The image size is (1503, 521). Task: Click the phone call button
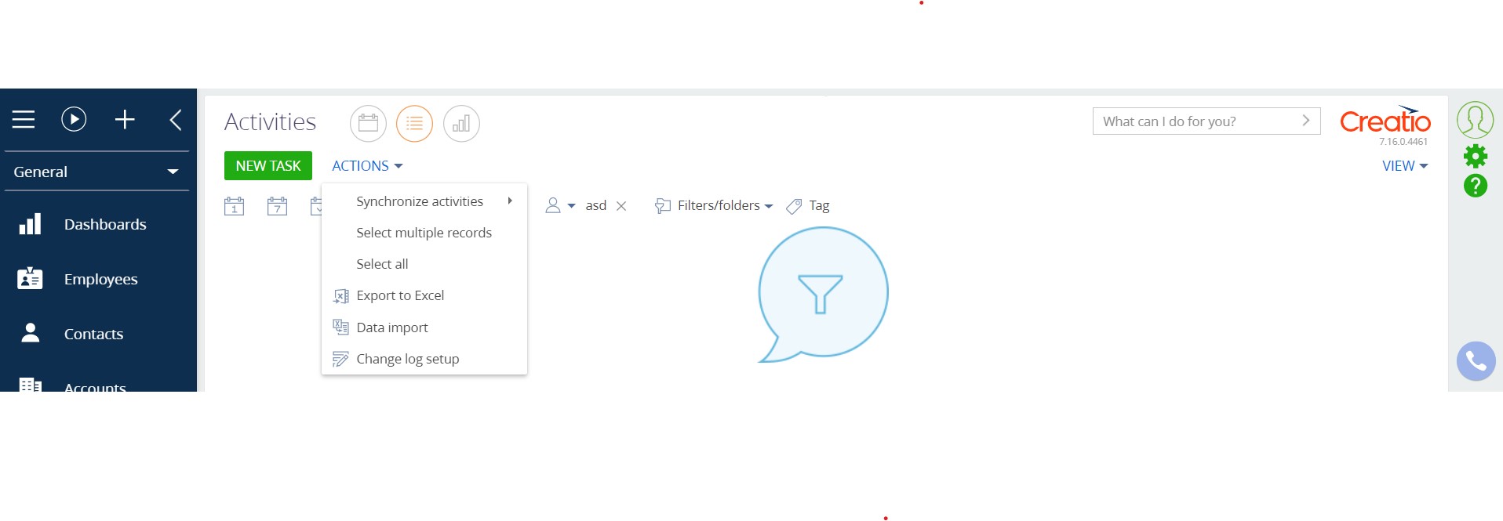(1476, 361)
